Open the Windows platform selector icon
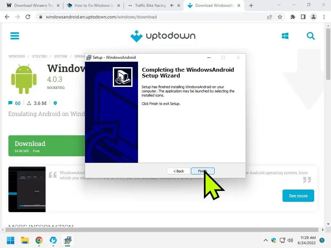331x248 pixels. click(285, 36)
